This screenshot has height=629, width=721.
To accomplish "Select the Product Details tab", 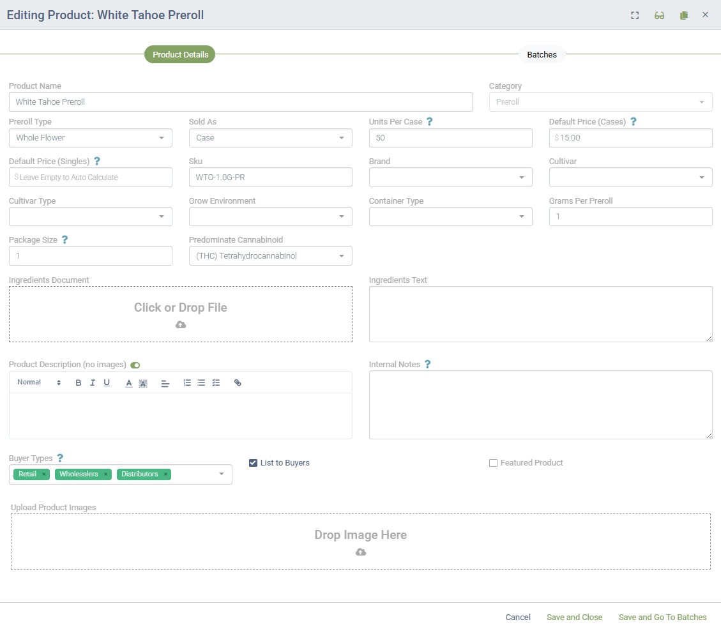I will tap(180, 55).
